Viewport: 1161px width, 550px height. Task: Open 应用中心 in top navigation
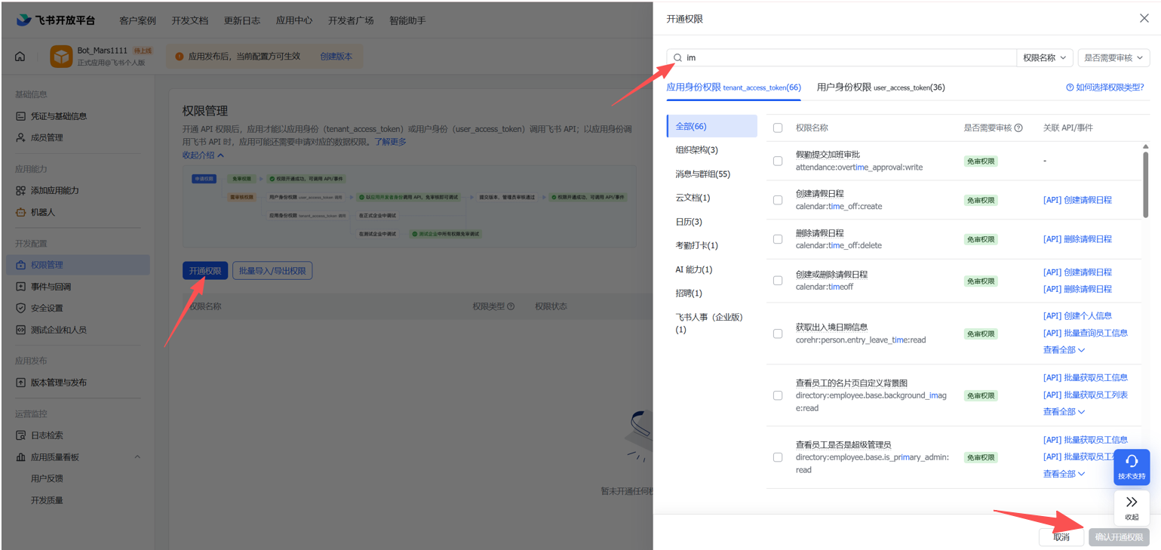click(x=294, y=20)
